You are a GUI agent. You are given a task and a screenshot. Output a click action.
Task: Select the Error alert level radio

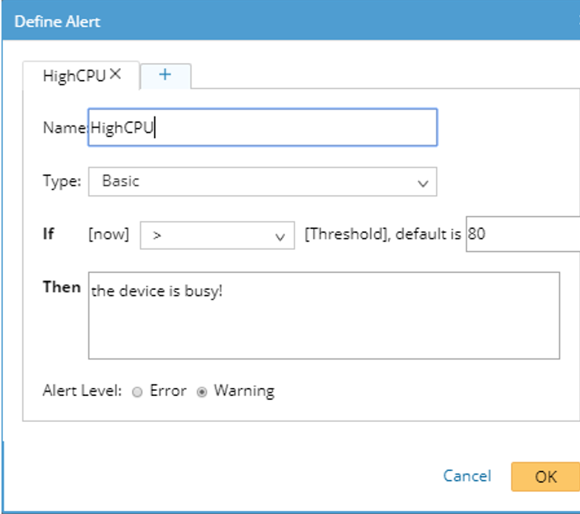pos(136,392)
